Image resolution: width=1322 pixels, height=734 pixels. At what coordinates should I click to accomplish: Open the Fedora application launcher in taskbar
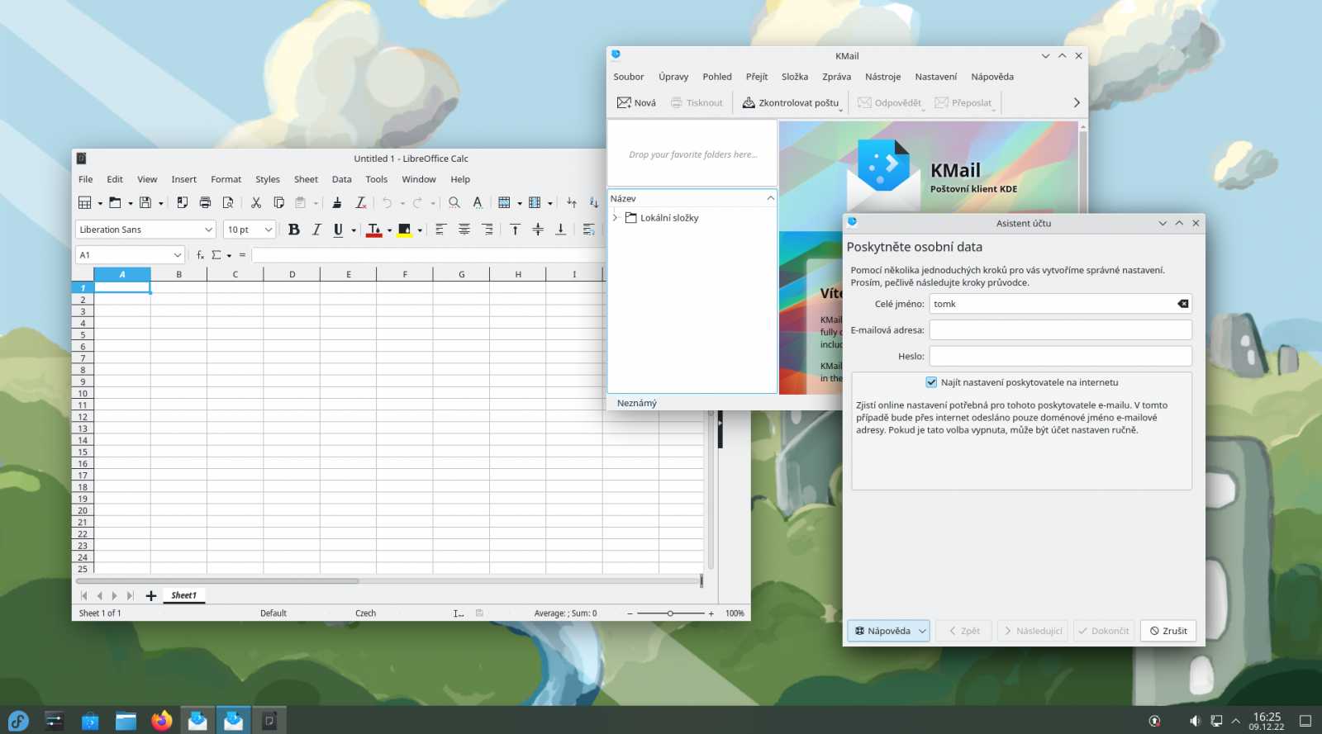point(18,720)
